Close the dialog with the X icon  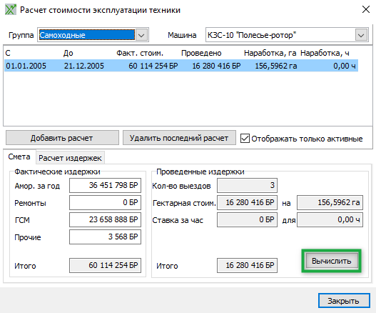click(366, 9)
